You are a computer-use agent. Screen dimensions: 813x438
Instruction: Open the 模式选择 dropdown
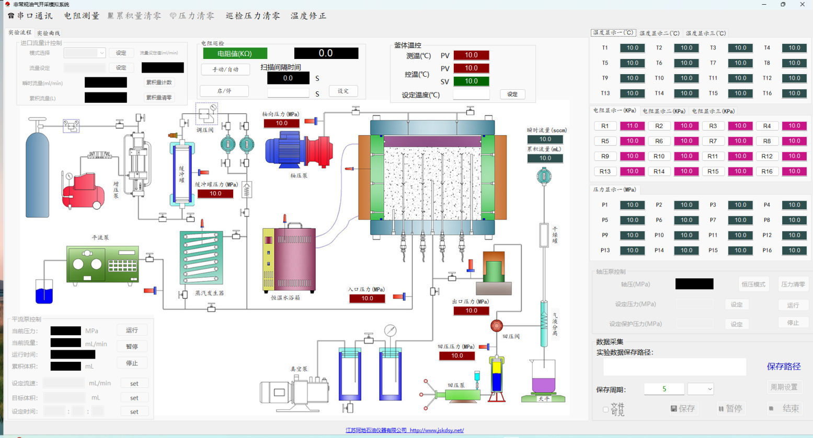[x=85, y=53]
